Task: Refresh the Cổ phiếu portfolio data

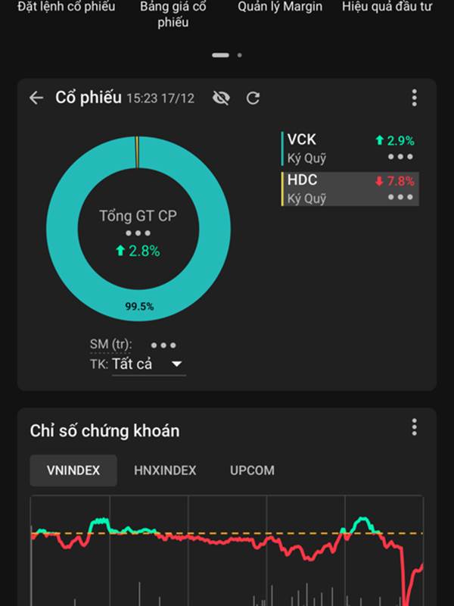Action: tap(253, 98)
